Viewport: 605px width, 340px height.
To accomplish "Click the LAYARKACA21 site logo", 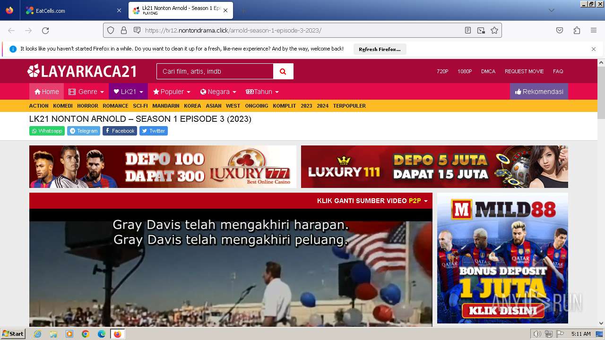I will (x=82, y=71).
